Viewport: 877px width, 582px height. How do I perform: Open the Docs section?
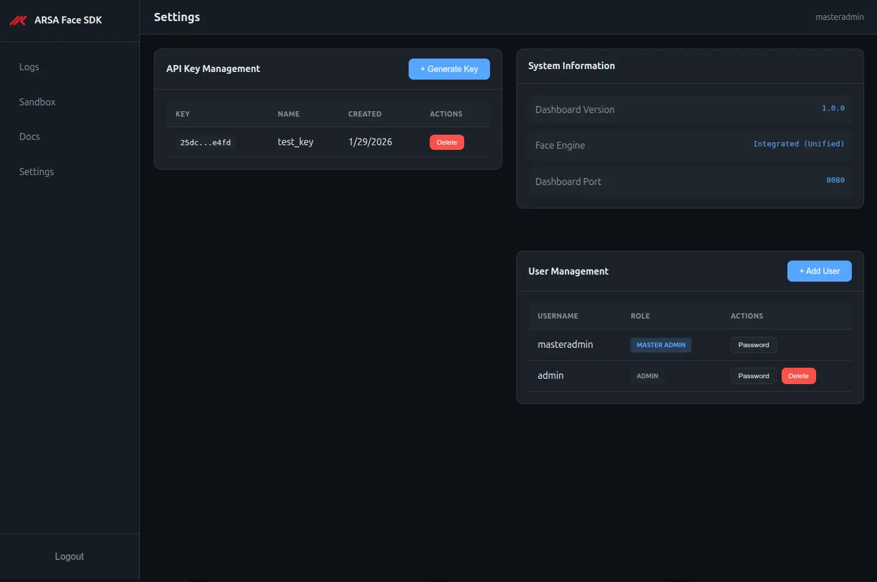coord(29,136)
